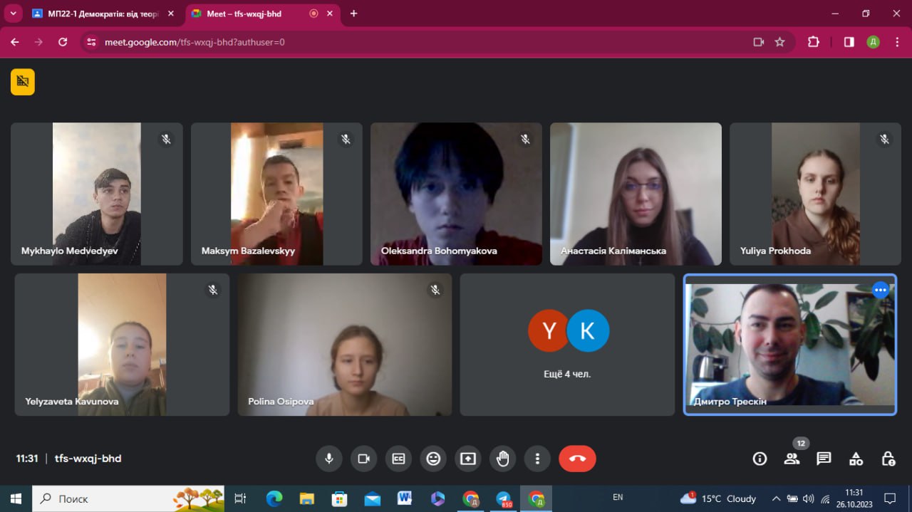
Task: Open the emoji reactions button
Action: [x=433, y=459]
